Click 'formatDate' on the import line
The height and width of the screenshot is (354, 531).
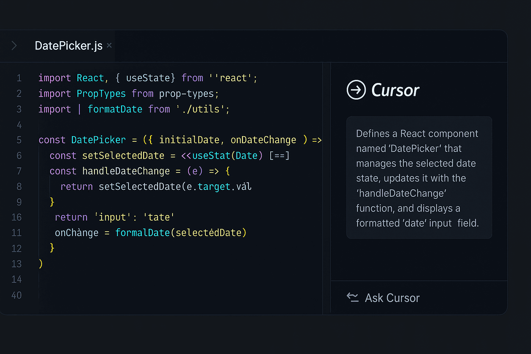pyautogui.click(x=115, y=109)
